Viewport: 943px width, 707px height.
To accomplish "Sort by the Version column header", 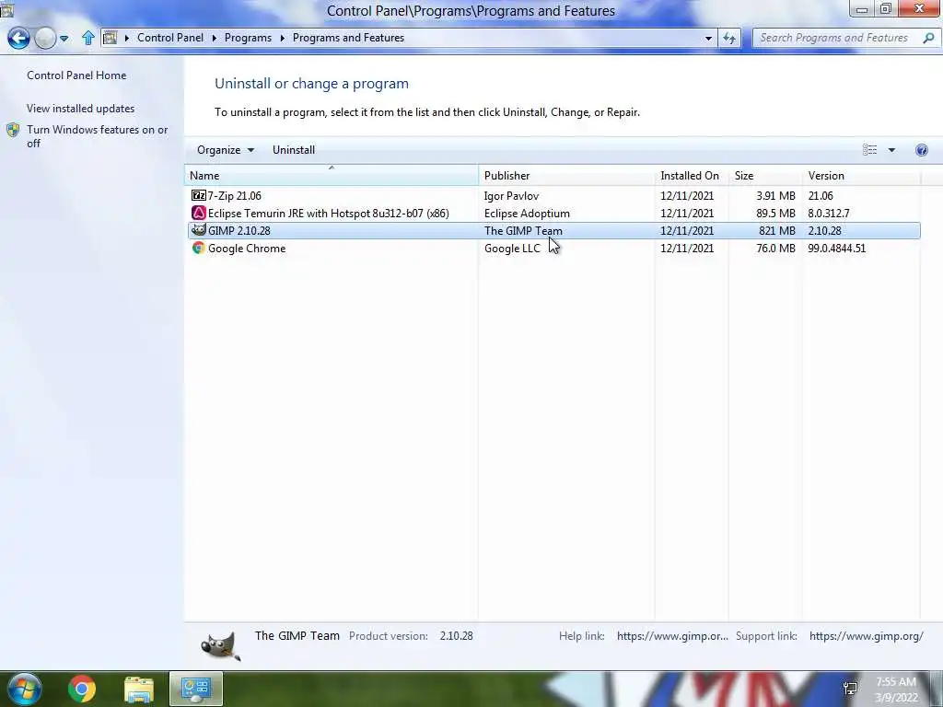I will coord(861,176).
